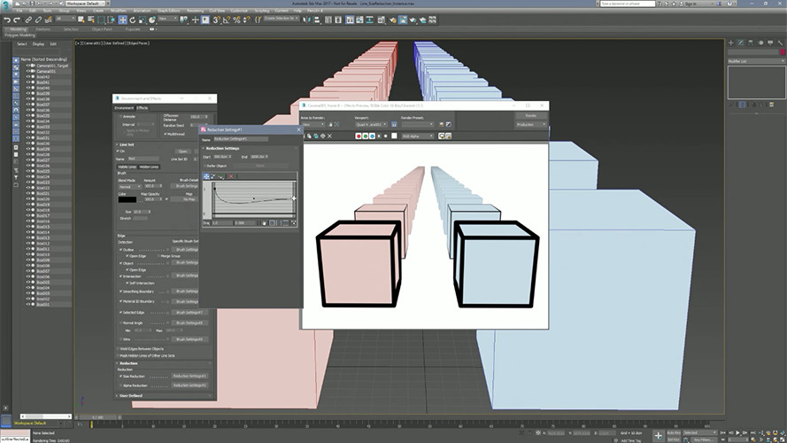This screenshot has width=787, height=443.
Task: Click Brush Settings button beside Outline
Action: pos(186,250)
